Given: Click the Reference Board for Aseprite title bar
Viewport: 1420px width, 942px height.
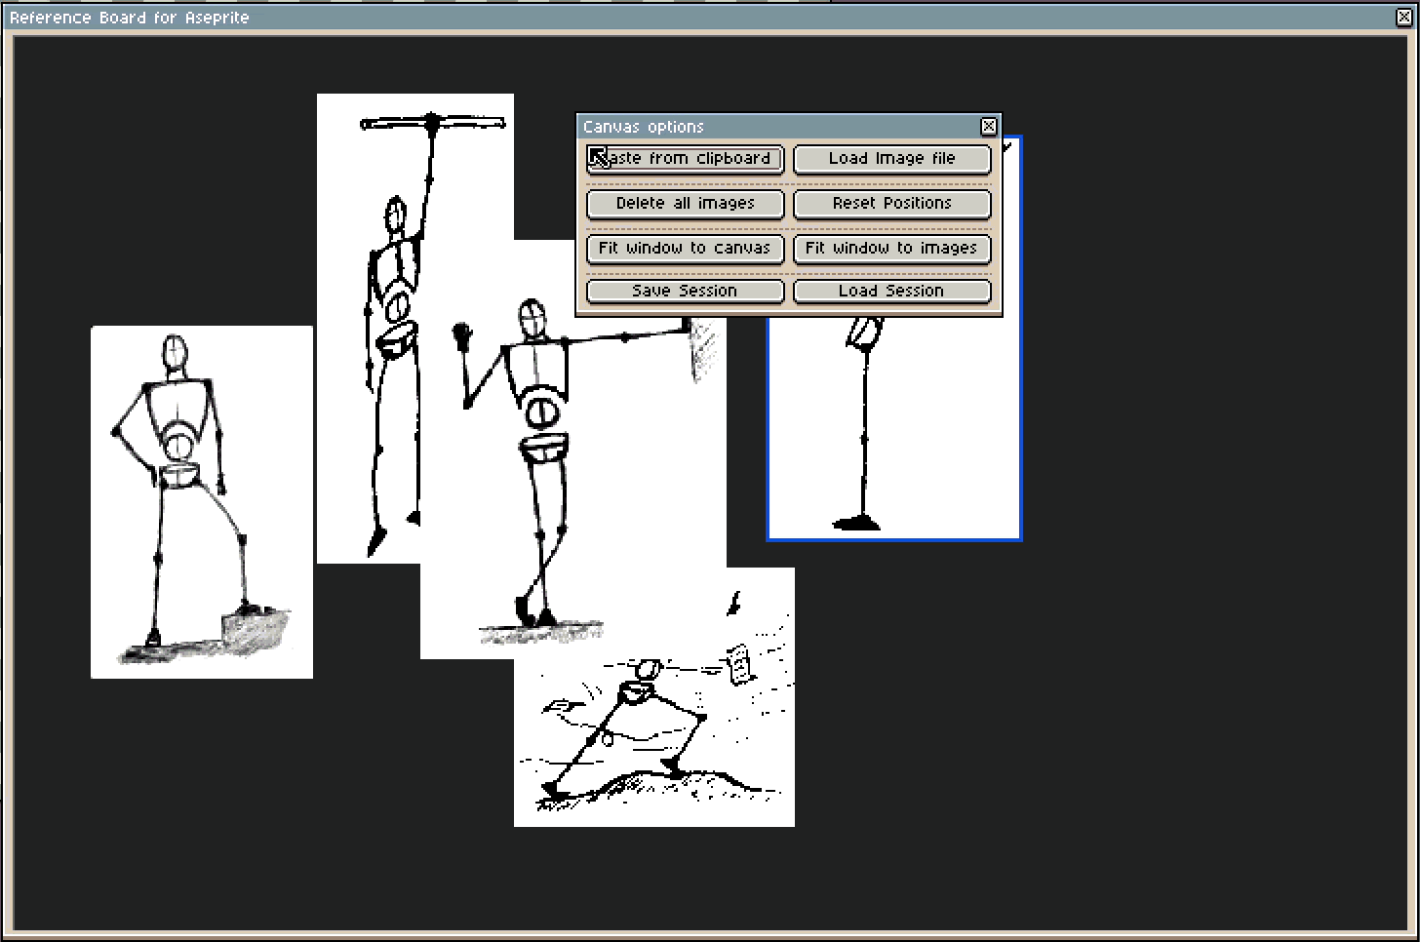Looking at the screenshot, I should [683, 17].
